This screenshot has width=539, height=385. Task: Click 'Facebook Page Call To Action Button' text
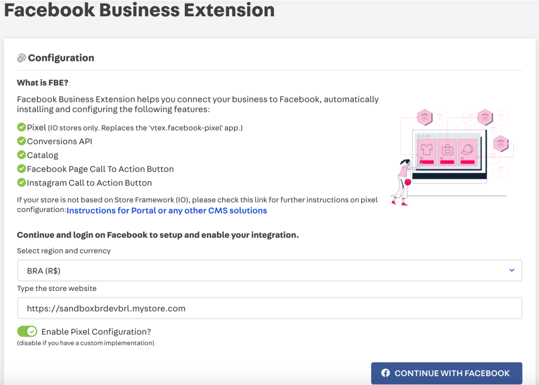click(x=101, y=169)
